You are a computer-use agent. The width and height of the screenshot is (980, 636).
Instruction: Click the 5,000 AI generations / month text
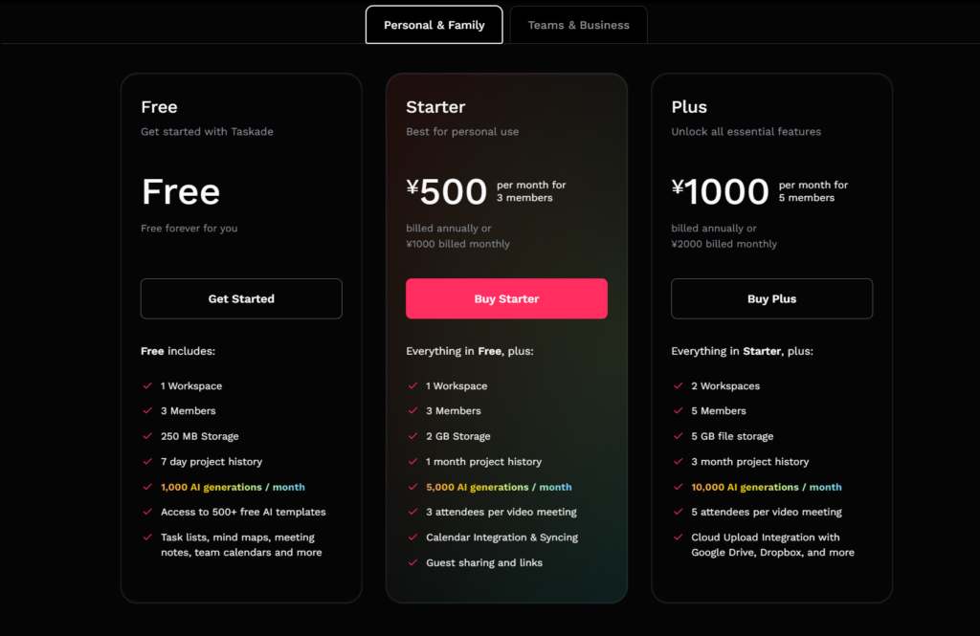pos(499,487)
